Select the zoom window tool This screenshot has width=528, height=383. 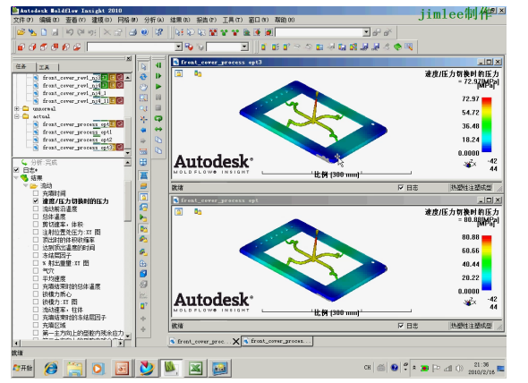(144, 98)
